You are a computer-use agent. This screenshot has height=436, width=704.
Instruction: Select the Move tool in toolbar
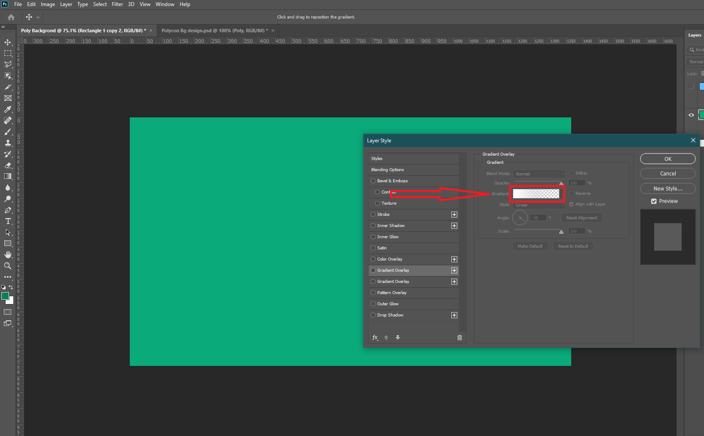click(8, 42)
